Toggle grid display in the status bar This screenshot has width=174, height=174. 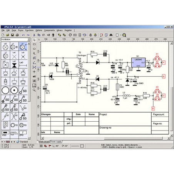coord(41,146)
